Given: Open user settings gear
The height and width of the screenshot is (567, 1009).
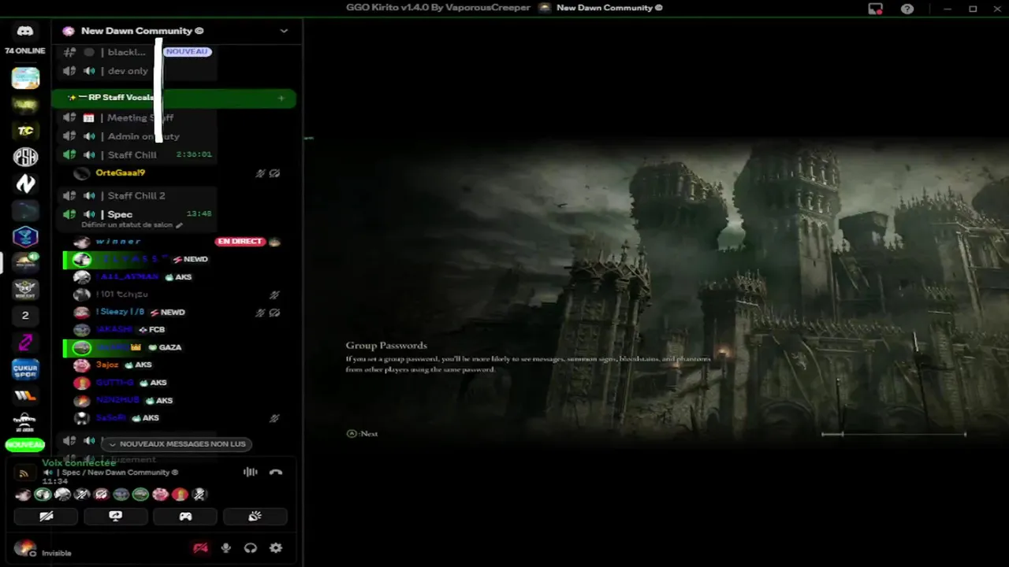Looking at the screenshot, I should click(276, 548).
